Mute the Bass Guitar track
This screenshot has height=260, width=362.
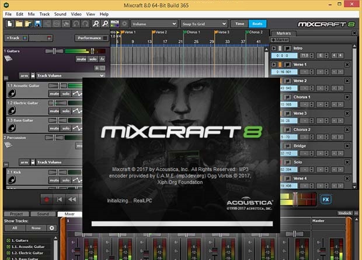54,128
